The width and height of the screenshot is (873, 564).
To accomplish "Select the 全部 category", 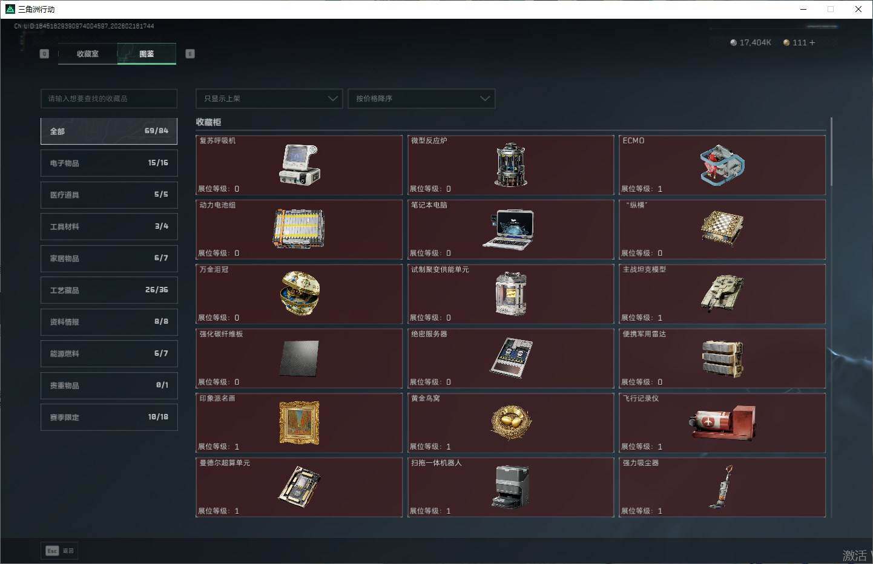I will [x=109, y=131].
